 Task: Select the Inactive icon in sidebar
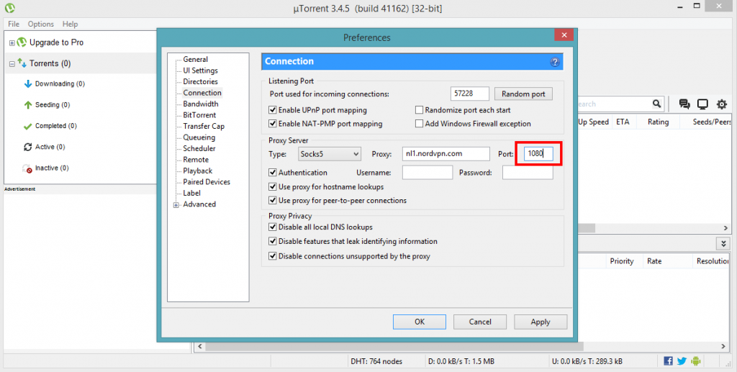coord(27,168)
